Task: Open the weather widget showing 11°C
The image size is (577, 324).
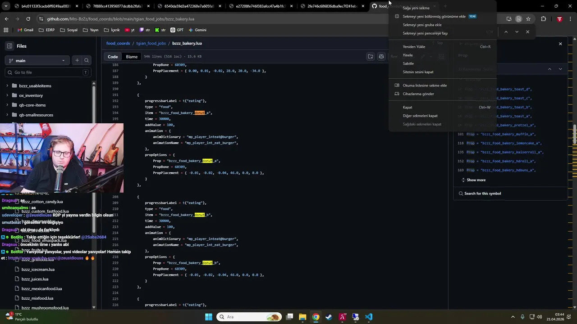Action: 22,317
